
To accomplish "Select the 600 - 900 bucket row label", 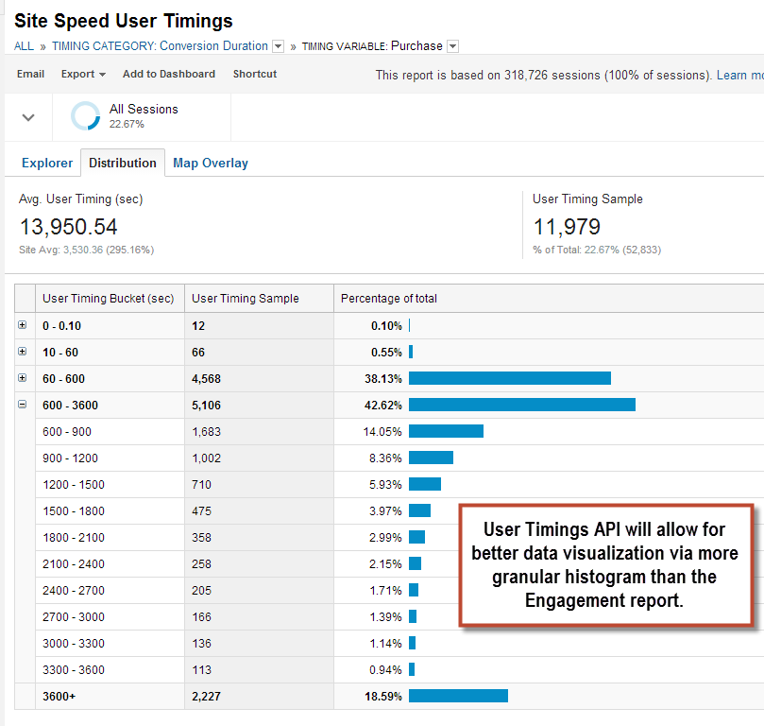I will [67, 431].
